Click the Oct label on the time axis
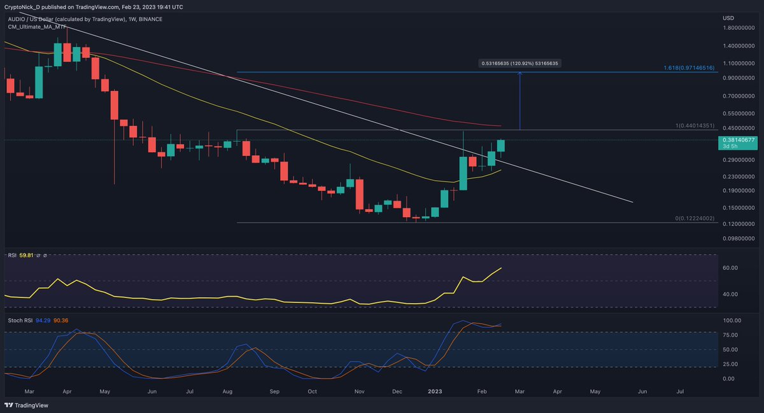The image size is (764, 413). pos(312,393)
